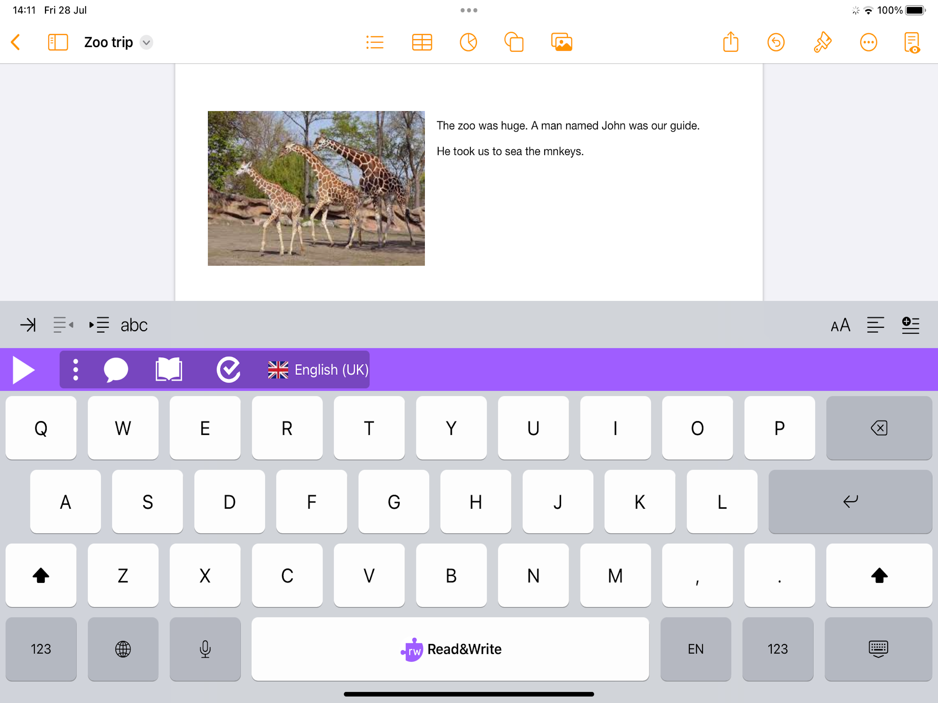Open the Read&Write three-dot menu

coord(76,370)
